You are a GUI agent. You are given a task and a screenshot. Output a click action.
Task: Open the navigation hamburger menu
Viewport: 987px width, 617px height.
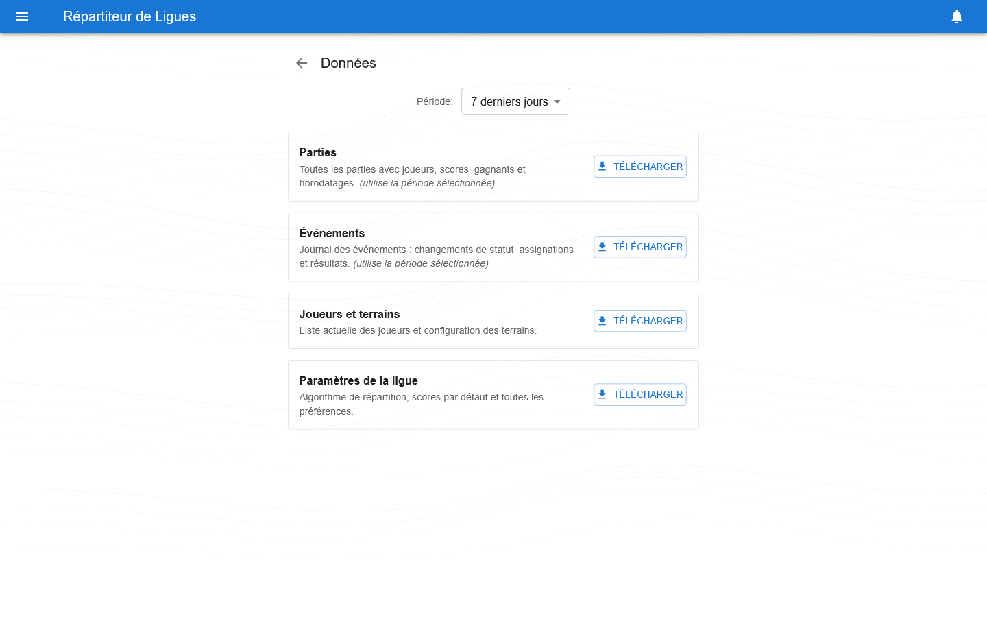(x=22, y=16)
